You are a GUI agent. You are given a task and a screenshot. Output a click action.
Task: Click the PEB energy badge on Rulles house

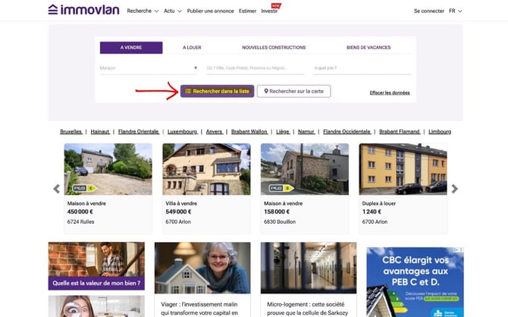pyautogui.click(x=83, y=188)
